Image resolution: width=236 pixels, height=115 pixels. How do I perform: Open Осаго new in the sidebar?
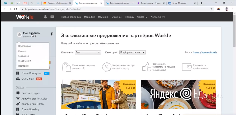28,79
